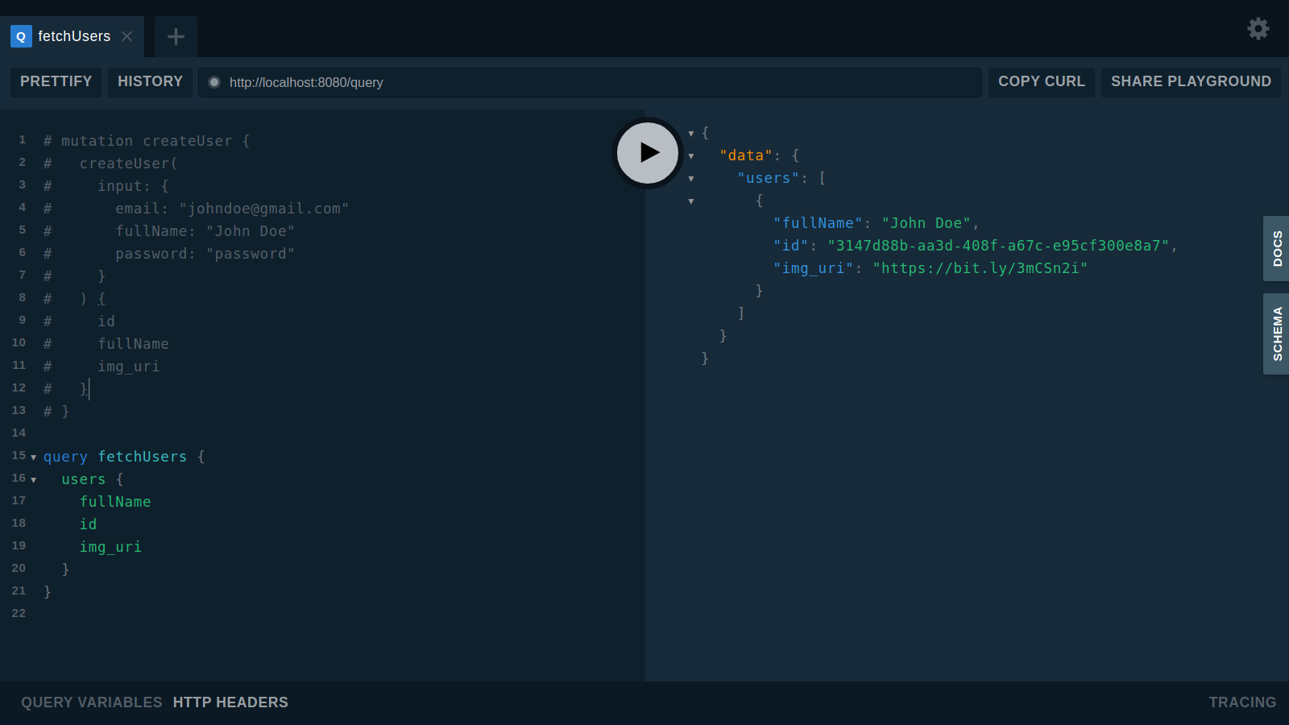1289x725 pixels.
Task: Open the TRACING panel
Action: [1242, 702]
